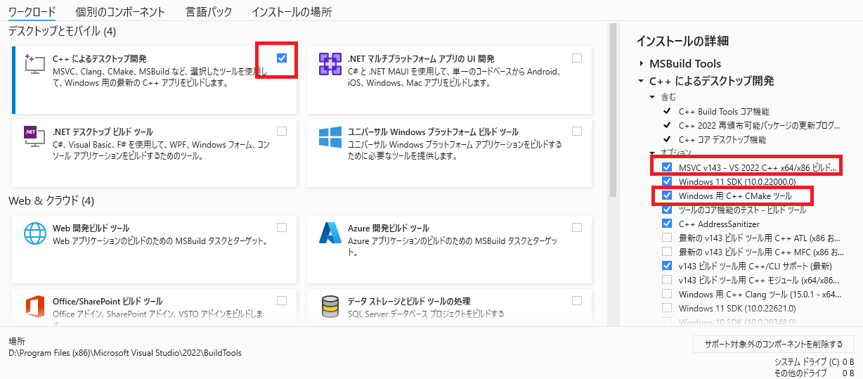Screen dimensions: 863x379
Task: Open the 言語パック tab
Action: click(x=208, y=12)
